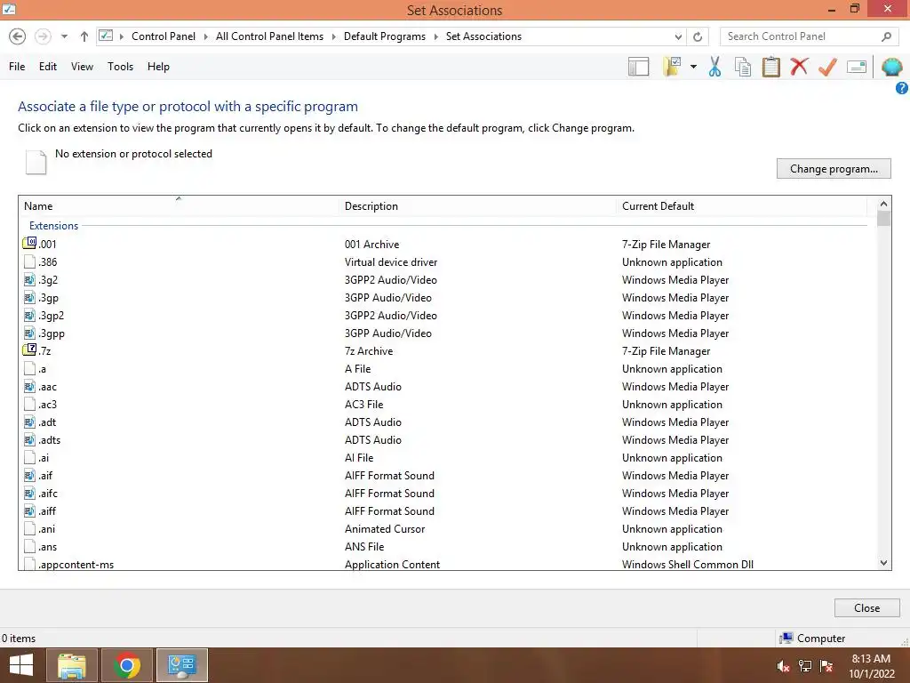Image resolution: width=910 pixels, height=683 pixels.
Task: Select the .adts extension row
Action: 444,440
